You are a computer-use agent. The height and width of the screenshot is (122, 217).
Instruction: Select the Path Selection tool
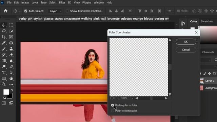click(x=11, y=73)
